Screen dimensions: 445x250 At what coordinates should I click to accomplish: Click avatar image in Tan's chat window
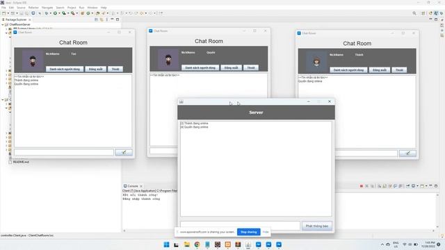(33, 60)
